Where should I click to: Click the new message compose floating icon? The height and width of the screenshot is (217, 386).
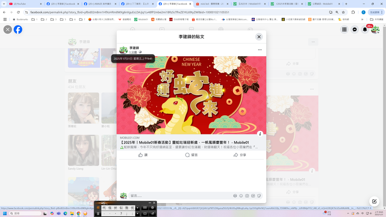click(x=374, y=202)
